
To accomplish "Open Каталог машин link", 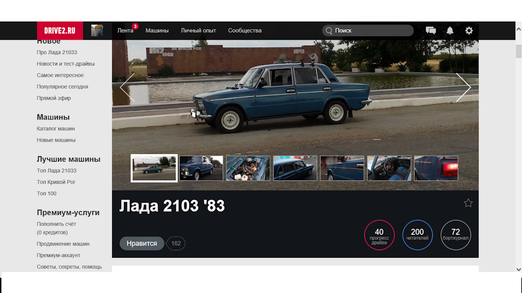I will [56, 129].
